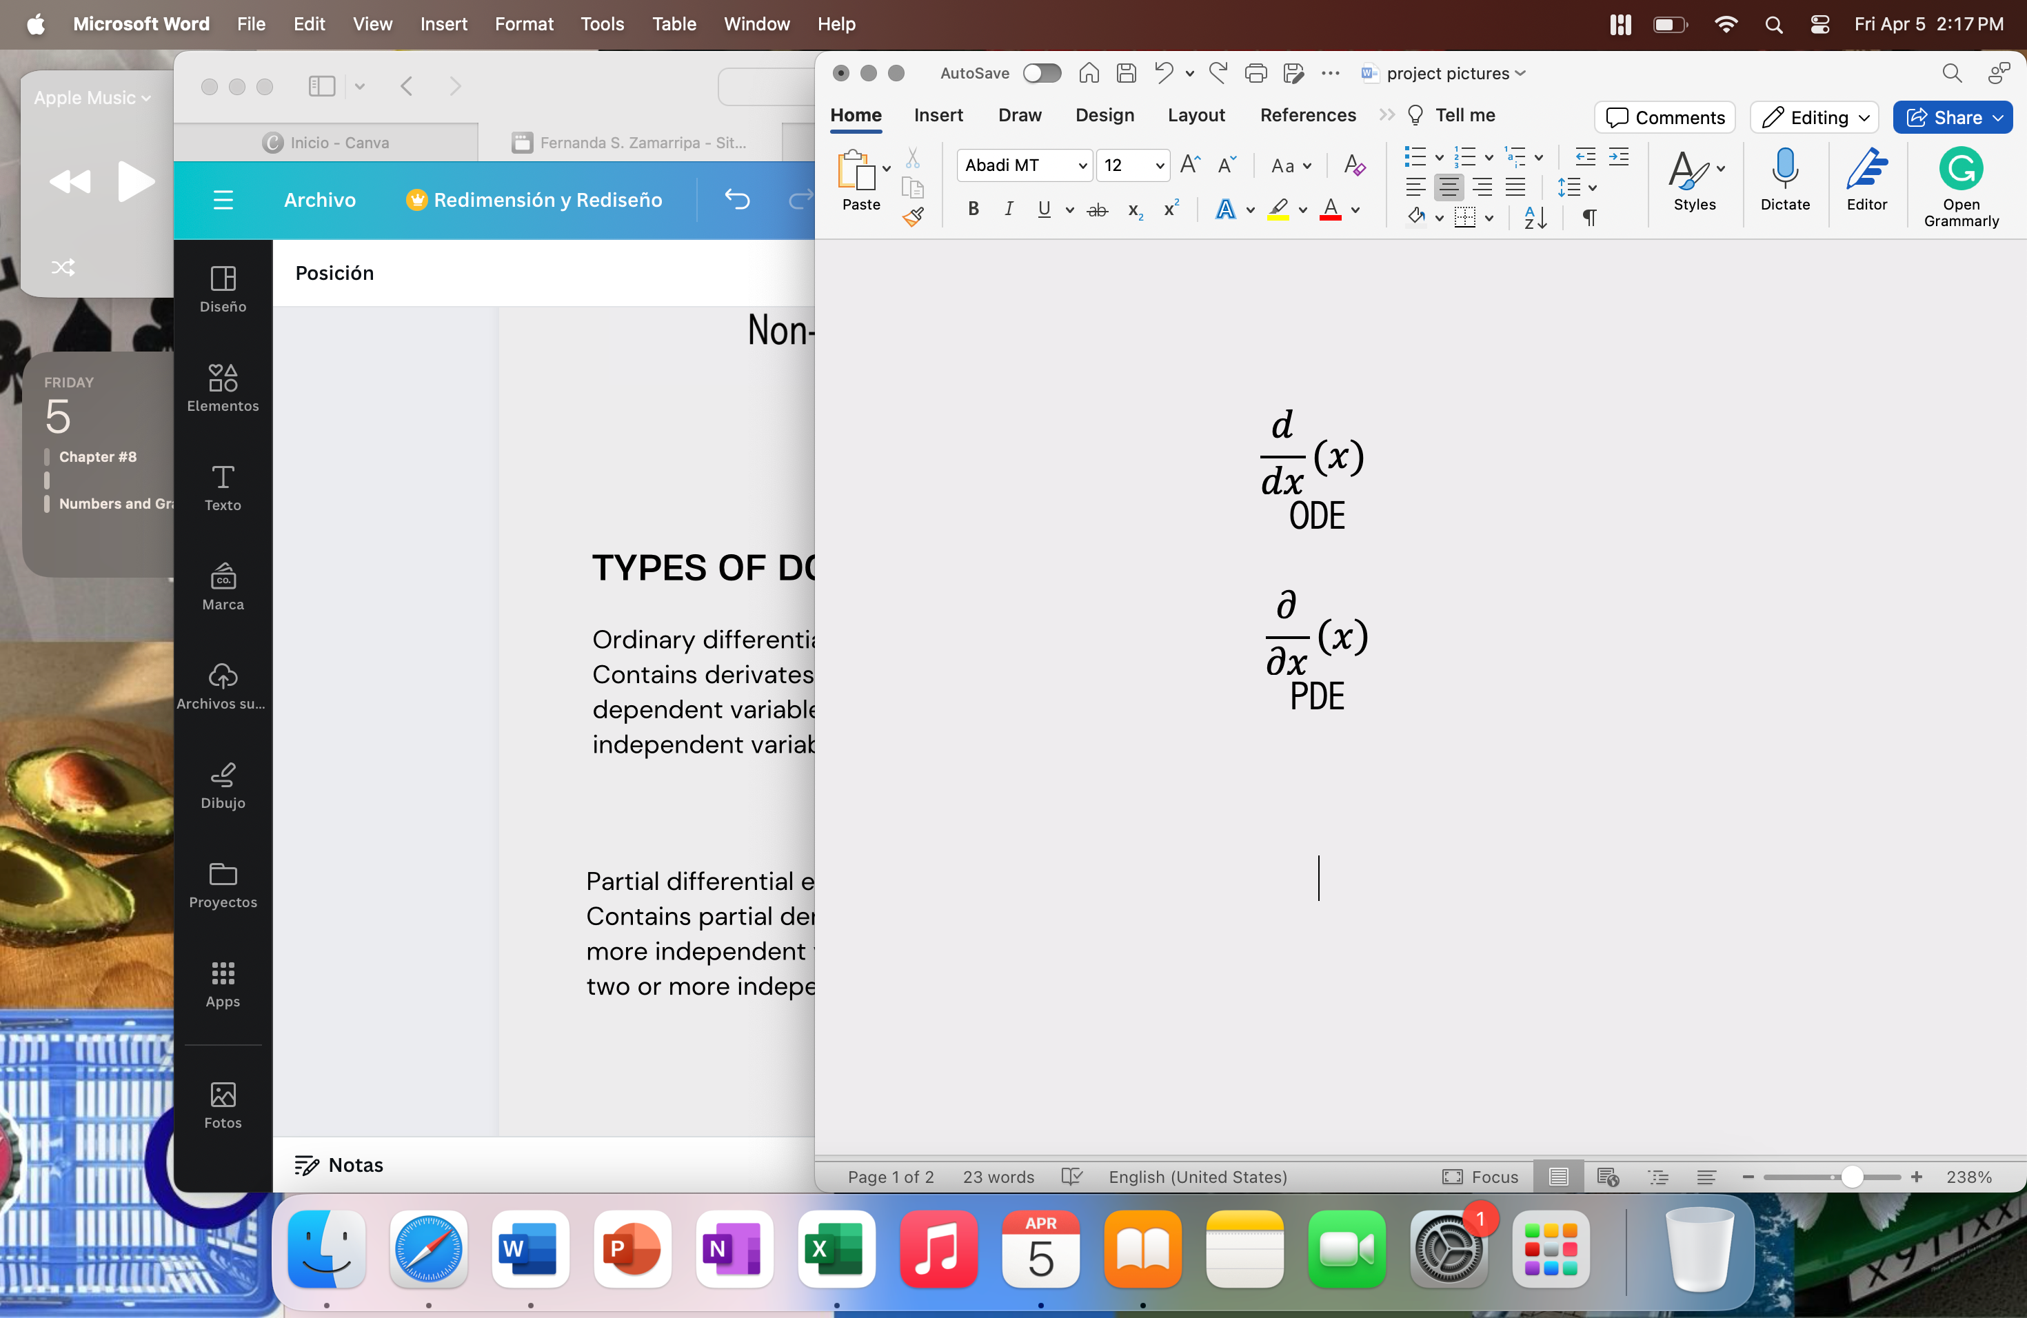2027x1318 pixels.
Task: Open the font size dropdown
Action: click(x=1159, y=165)
